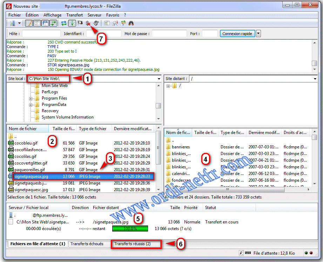
Task: Open the filename filters dialog icon
Action: [107, 23]
